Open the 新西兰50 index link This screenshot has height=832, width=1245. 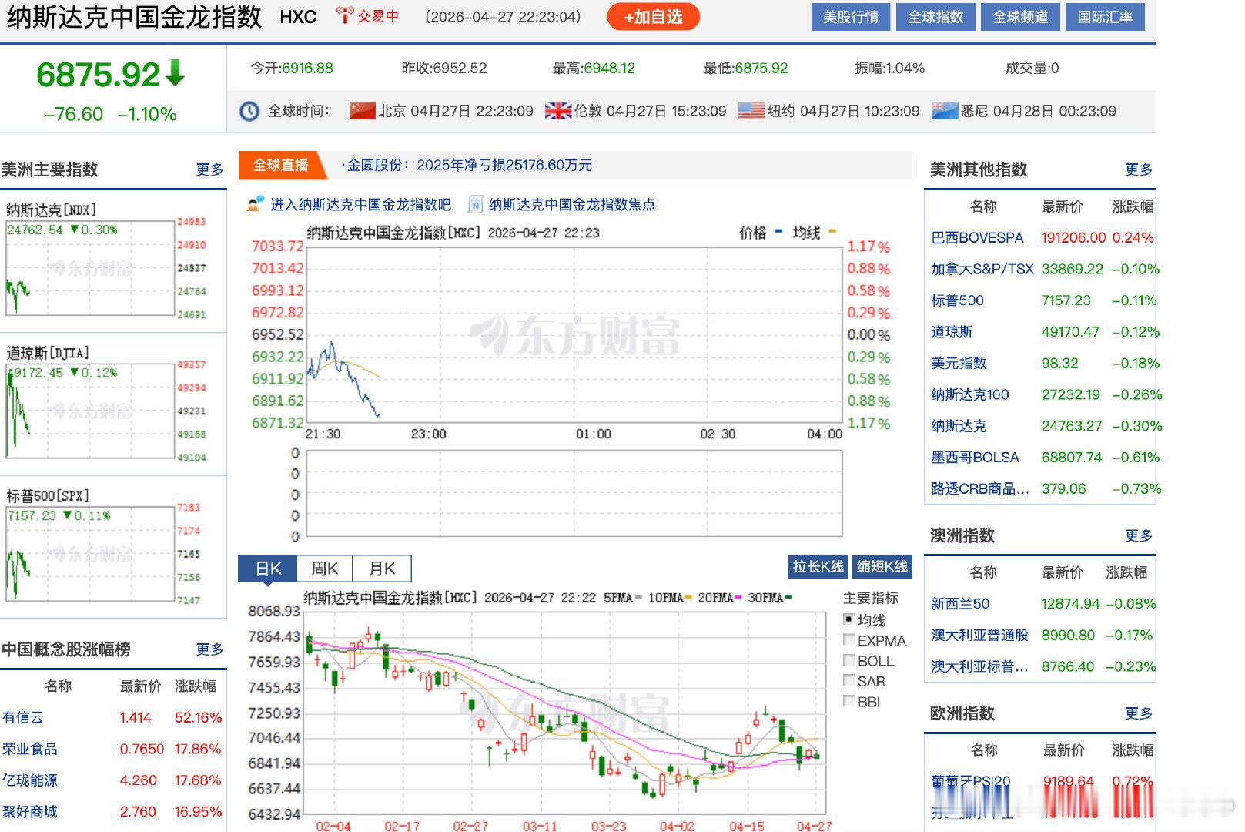click(x=960, y=604)
